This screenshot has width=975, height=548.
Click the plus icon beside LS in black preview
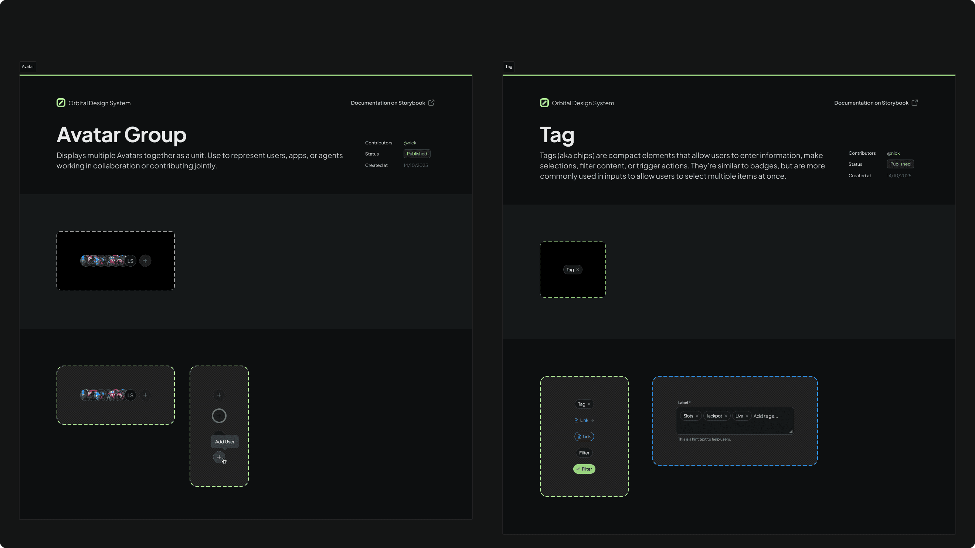[145, 261]
